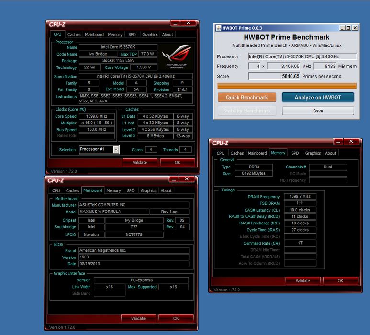Viewport: 370px width, 335px height.
Task: Click OK in the Mainboard CPU-Z window
Action: point(176,318)
